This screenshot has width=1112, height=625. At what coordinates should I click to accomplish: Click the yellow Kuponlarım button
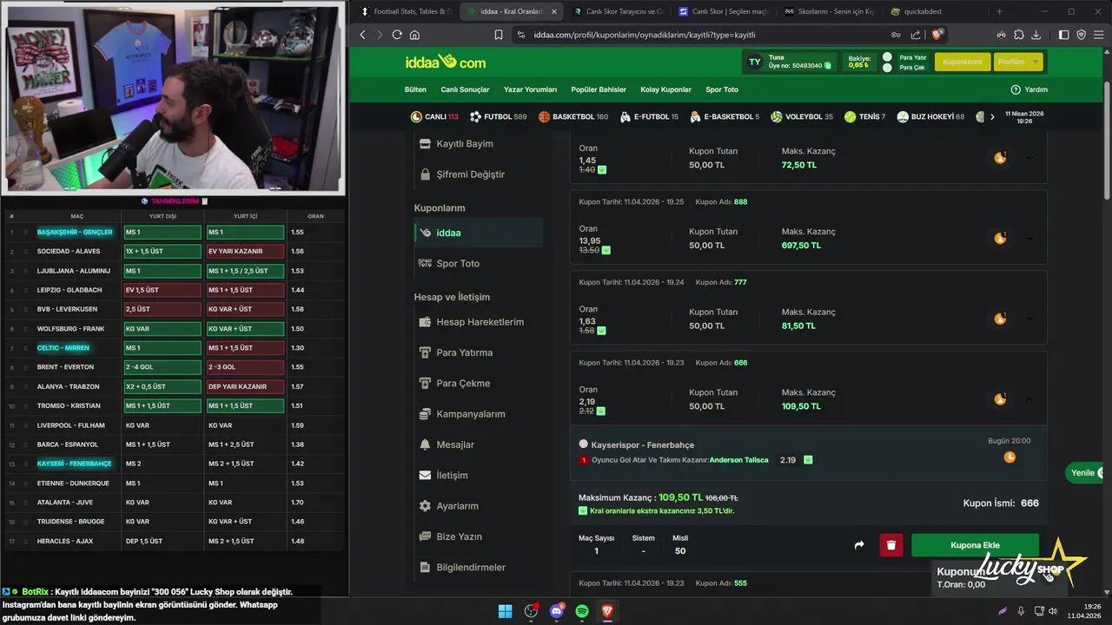tap(963, 62)
